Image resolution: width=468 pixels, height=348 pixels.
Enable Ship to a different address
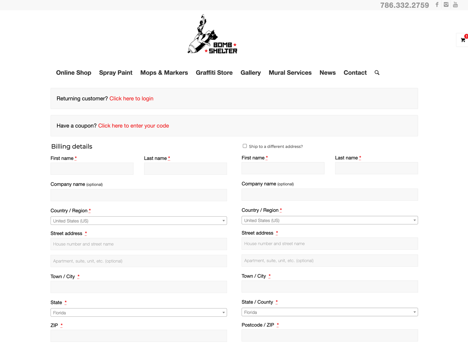(245, 146)
